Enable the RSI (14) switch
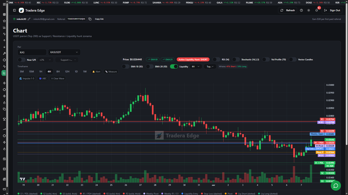 (x=216, y=60)
